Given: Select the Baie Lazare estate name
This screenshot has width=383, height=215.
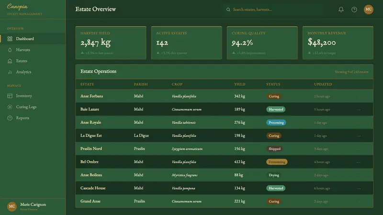Looking at the screenshot, I should pyautogui.click(x=90, y=109).
